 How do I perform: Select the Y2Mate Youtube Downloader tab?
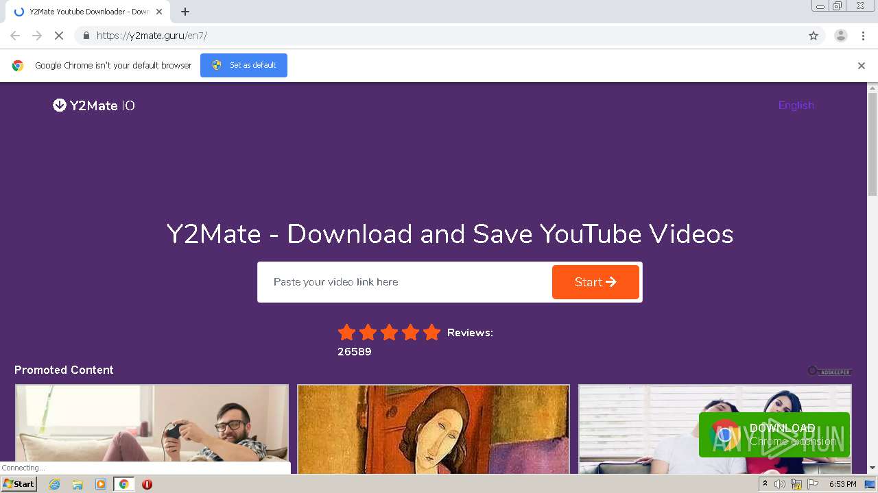click(x=86, y=12)
